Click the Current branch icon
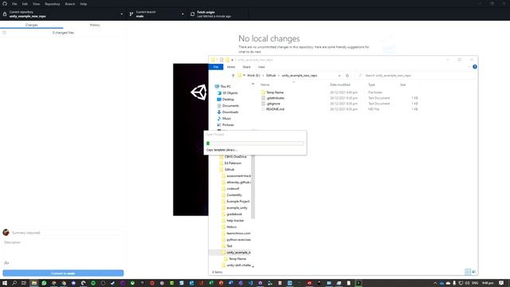 pyautogui.click(x=131, y=14)
